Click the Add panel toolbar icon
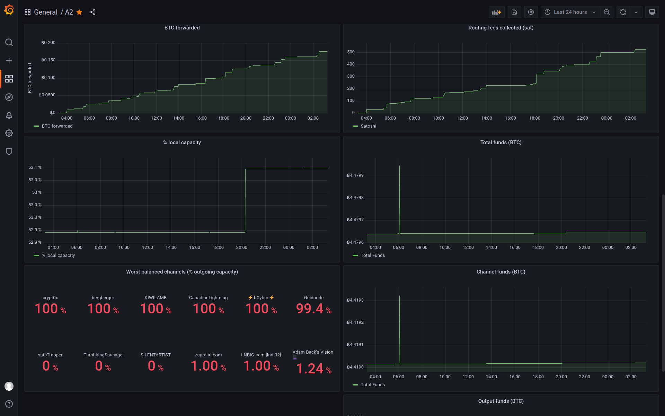The image size is (665, 416). pyautogui.click(x=496, y=12)
